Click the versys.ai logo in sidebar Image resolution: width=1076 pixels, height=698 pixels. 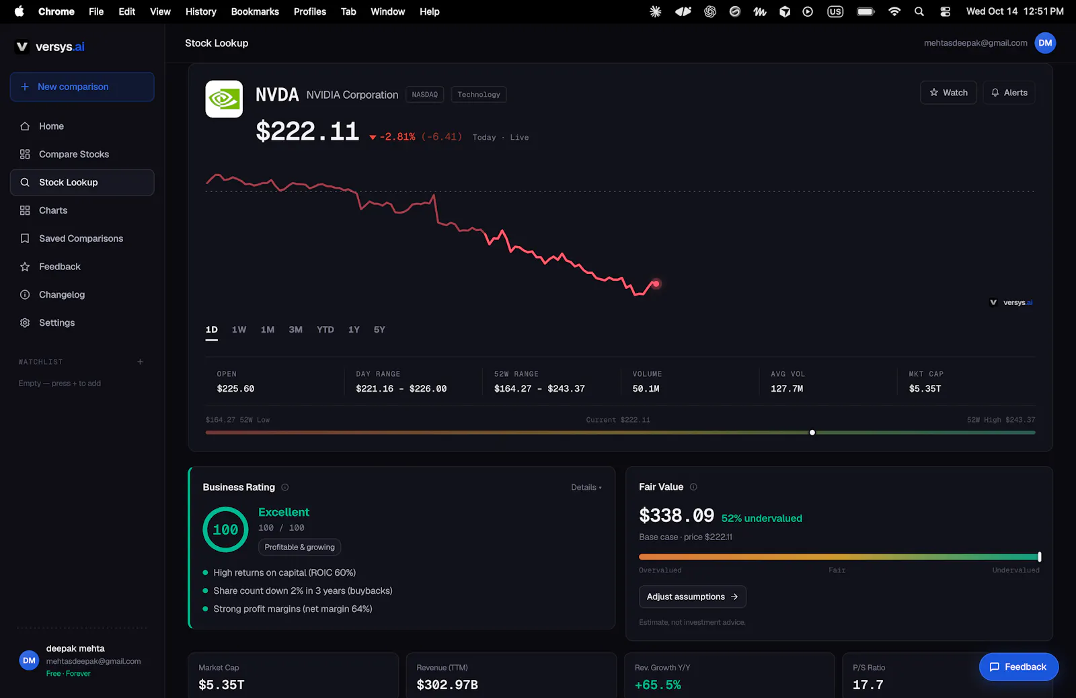pyautogui.click(x=50, y=47)
